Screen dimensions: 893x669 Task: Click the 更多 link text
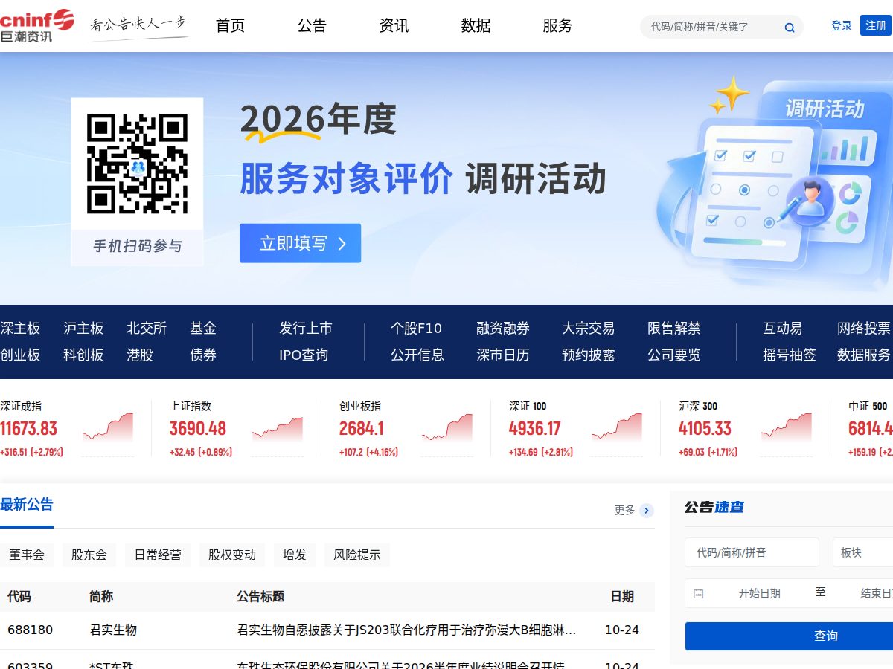[625, 510]
